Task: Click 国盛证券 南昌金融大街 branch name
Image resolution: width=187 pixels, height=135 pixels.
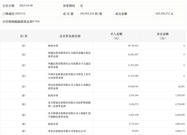Action: (x=69, y=55)
